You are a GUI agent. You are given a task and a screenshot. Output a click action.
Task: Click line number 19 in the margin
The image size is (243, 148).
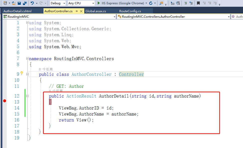(17, 138)
